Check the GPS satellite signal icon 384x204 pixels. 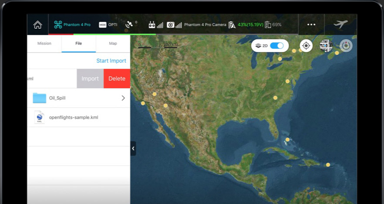[x=129, y=24]
